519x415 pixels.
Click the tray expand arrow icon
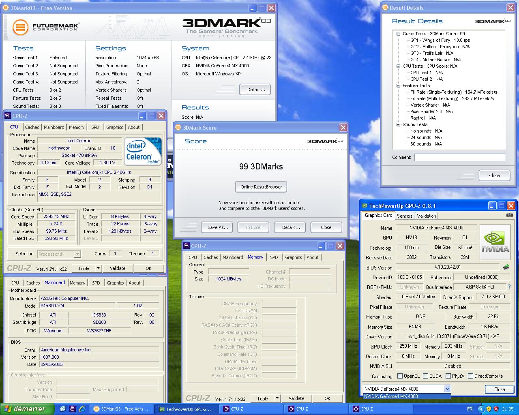[x=481, y=409]
